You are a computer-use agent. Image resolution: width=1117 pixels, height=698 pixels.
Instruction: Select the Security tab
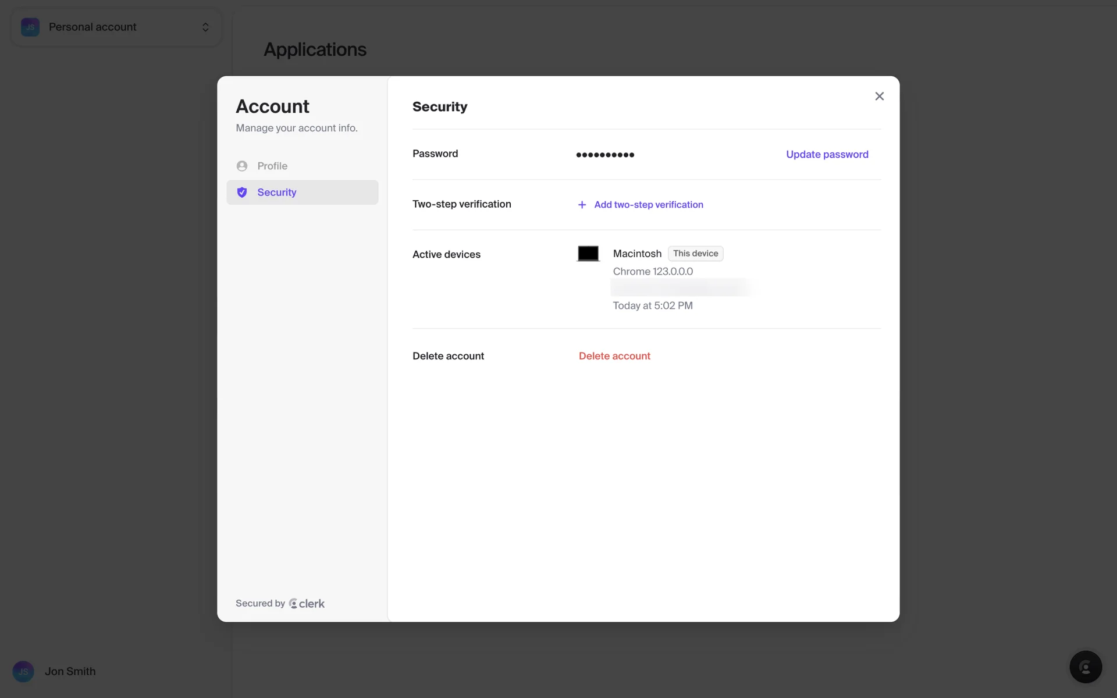click(x=277, y=193)
